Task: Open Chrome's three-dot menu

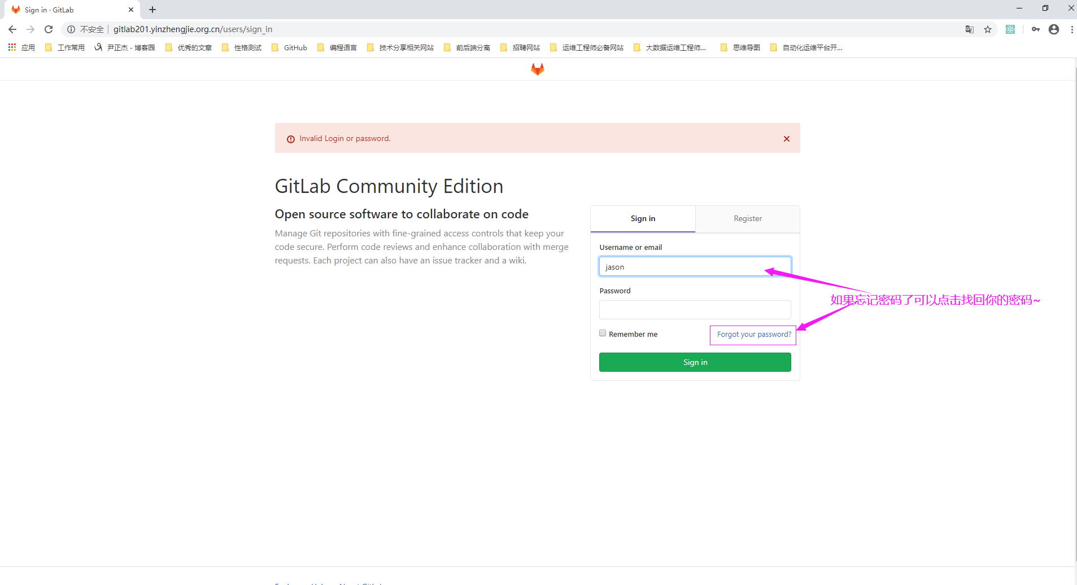Action: [x=1071, y=29]
